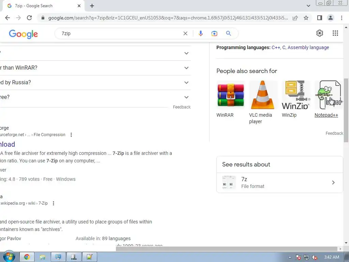Viewport: 349px width, 262px height.
Task: Submit search with magnifier icon
Action: (x=228, y=33)
